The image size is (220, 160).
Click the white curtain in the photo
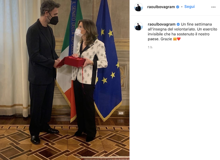click(x=13, y=59)
